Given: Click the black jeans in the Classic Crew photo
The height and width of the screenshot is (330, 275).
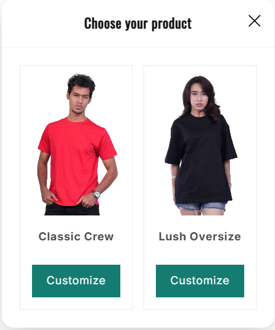Looking at the screenshot, I should coord(72,210).
